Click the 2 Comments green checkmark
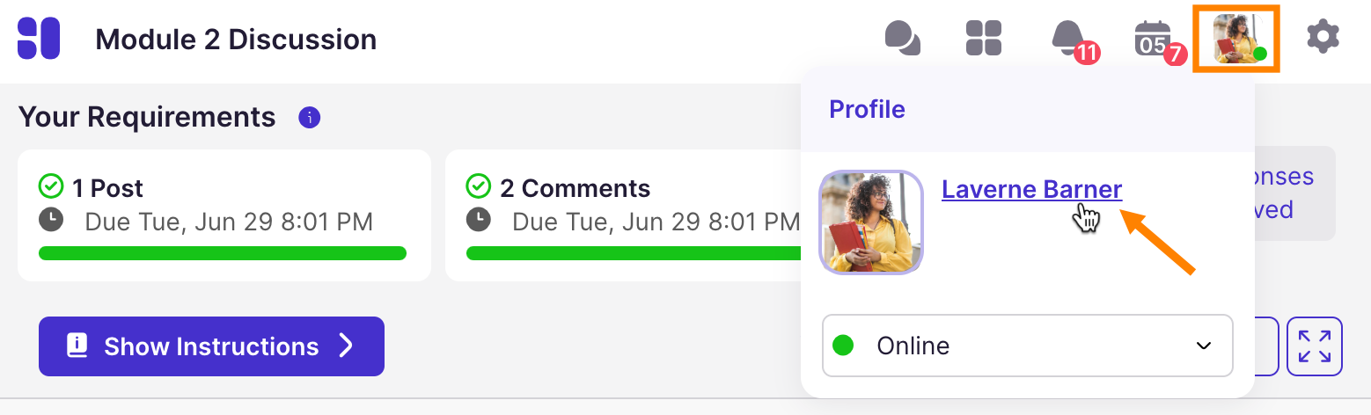1371x415 pixels. click(478, 187)
